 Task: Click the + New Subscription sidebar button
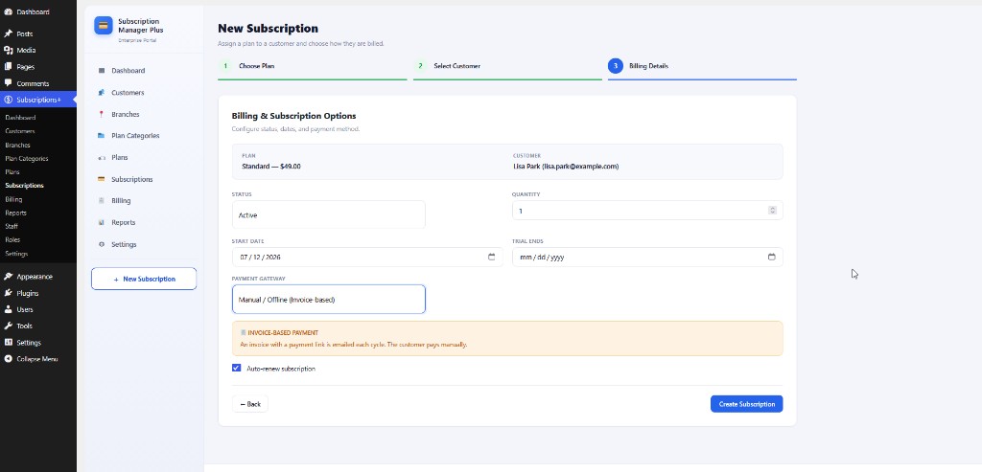tap(144, 279)
